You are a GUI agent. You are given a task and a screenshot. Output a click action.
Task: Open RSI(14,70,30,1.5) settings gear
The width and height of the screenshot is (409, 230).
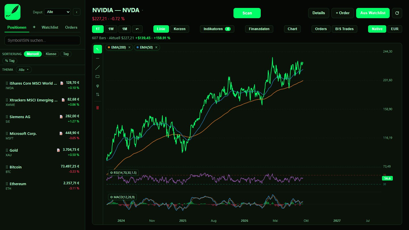[111, 173]
